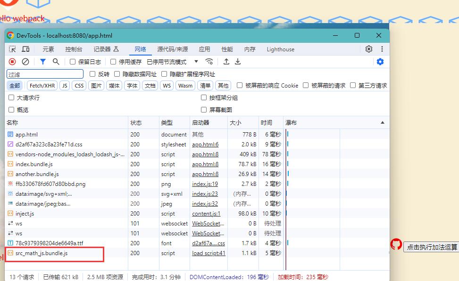Image resolution: width=459 pixels, height=281 pixels.
Task: Click the font icon beside 78c9379398204de6649a.ttf
Action: coord(10,243)
